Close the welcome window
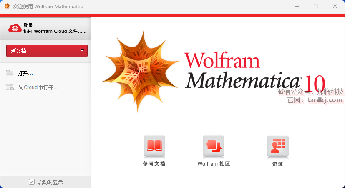 [x=335, y=6]
